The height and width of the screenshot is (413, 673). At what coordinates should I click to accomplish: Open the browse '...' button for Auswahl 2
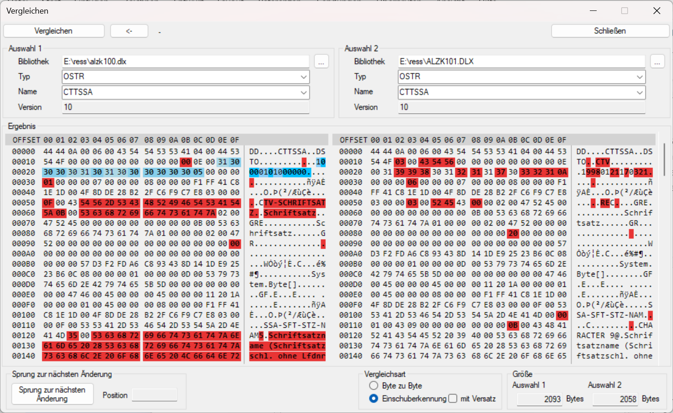pyautogui.click(x=657, y=62)
